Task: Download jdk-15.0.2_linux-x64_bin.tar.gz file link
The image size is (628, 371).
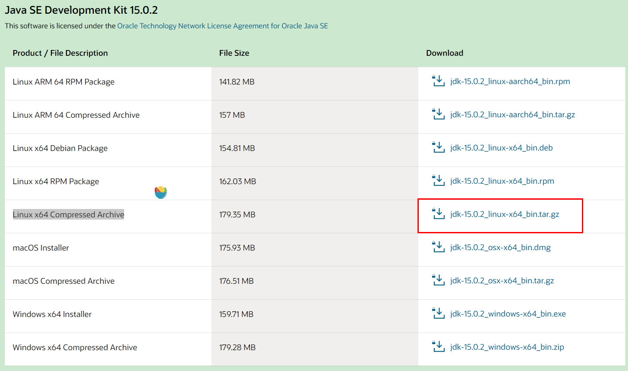Action: 504,215
